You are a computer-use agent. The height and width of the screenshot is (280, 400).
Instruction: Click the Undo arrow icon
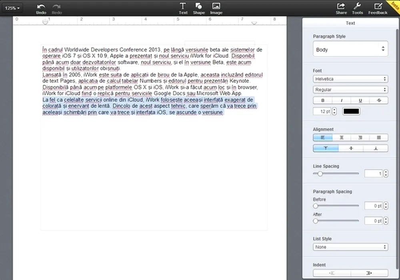point(41,7)
